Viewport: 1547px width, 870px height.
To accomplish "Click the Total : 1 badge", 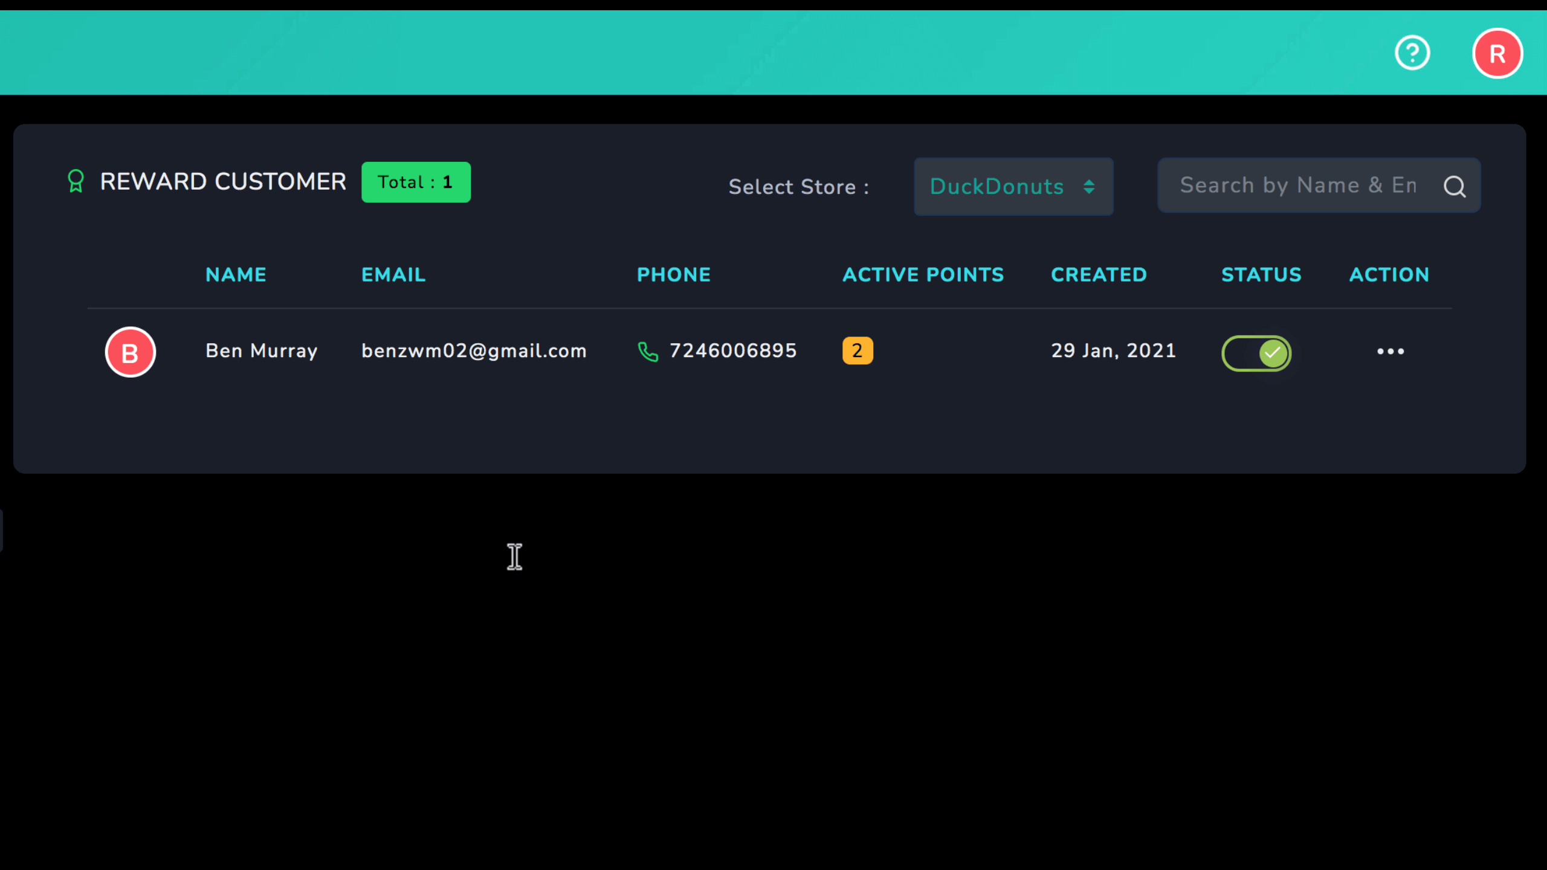I will (x=416, y=182).
